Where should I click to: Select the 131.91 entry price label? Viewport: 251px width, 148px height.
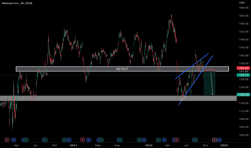[244, 71]
